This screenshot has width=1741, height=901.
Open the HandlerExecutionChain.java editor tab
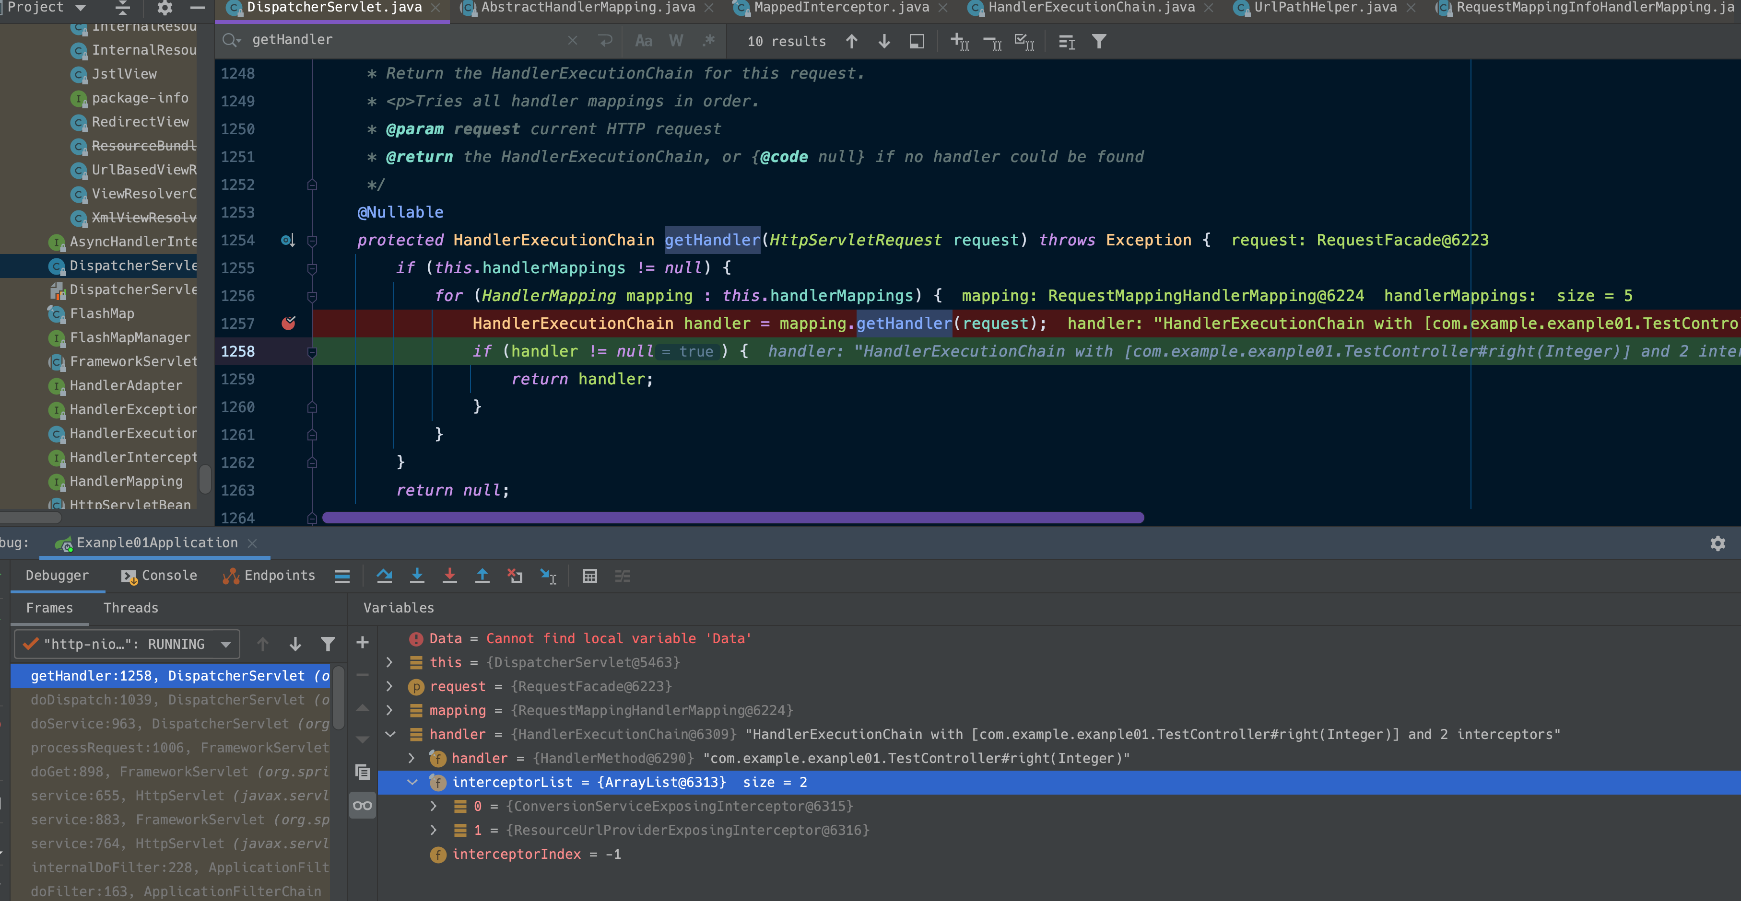tap(1090, 8)
